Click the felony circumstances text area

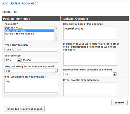click(x=90, y=89)
